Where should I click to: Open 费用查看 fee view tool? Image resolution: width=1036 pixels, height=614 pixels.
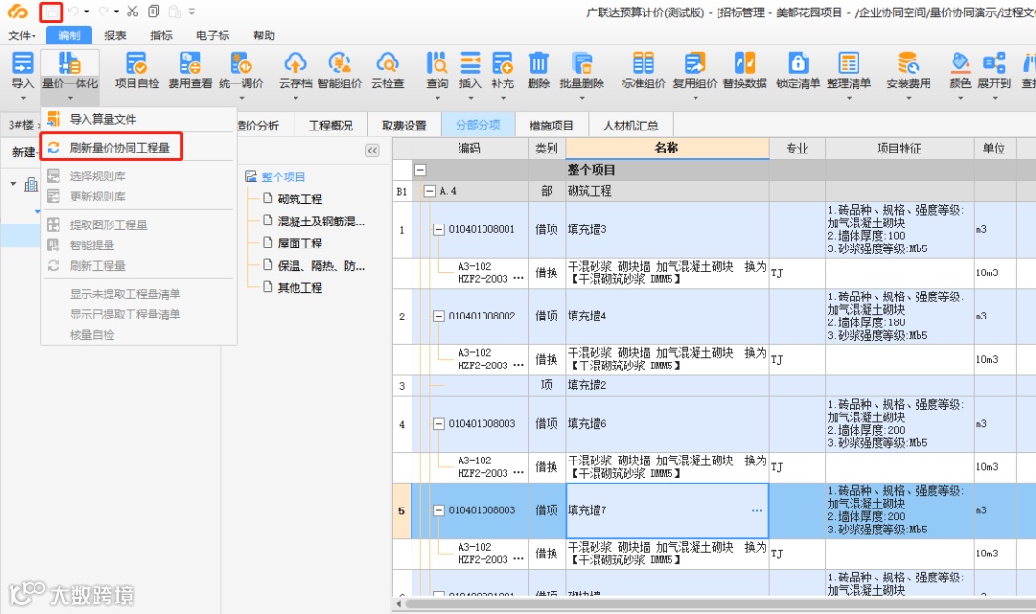click(x=190, y=70)
